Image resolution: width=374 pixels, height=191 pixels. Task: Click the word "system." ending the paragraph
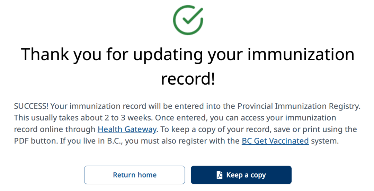324,141
